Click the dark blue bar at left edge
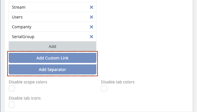The image size is (197, 112). click(x=0, y=56)
